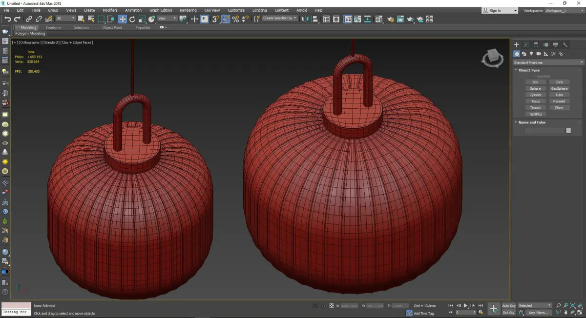Click the TextPlus primitive button
The width and height of the screenshot is (586, 318).
535,114
